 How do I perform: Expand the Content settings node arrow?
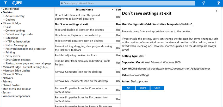tap(4, 31)
